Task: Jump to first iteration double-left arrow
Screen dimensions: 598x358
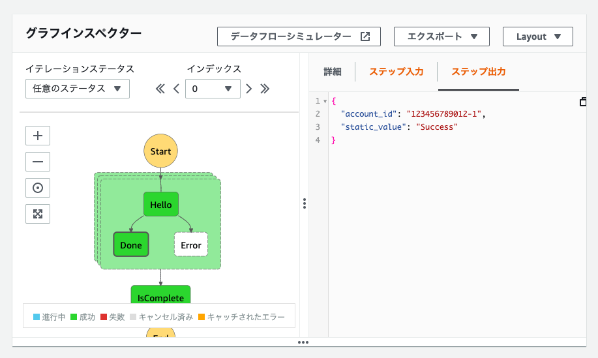Action: [160, 89]
